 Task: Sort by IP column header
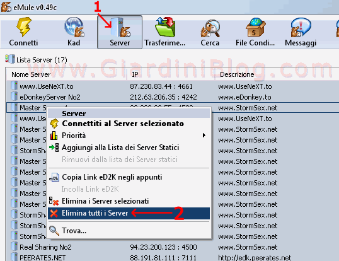[x=135, y=74]
